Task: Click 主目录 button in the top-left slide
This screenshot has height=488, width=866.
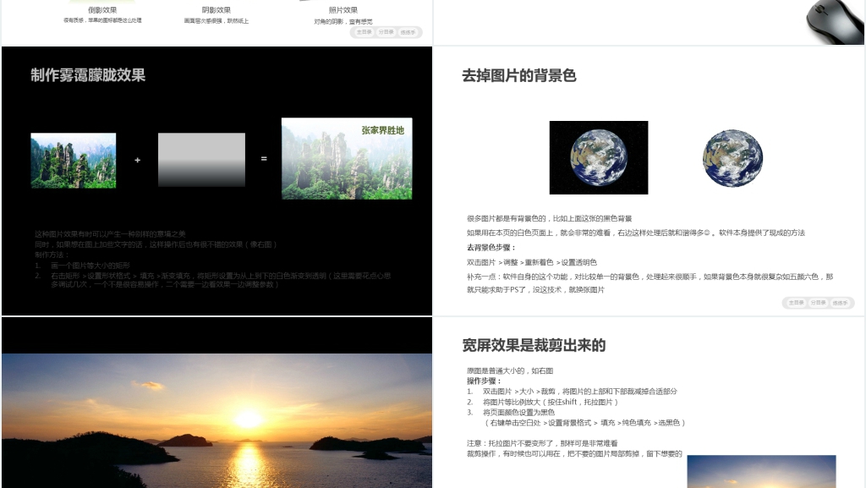Action: click(364, 32)
